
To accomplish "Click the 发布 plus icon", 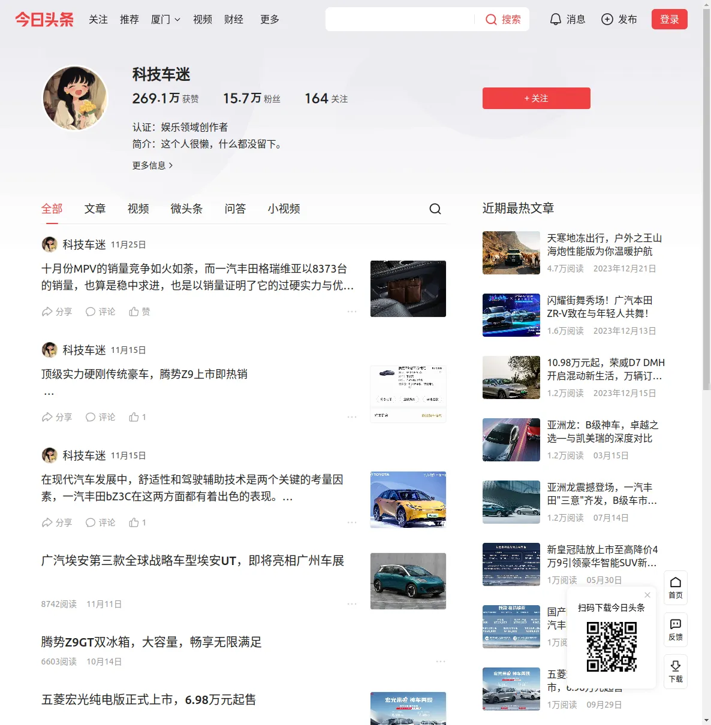I will 607,19.
